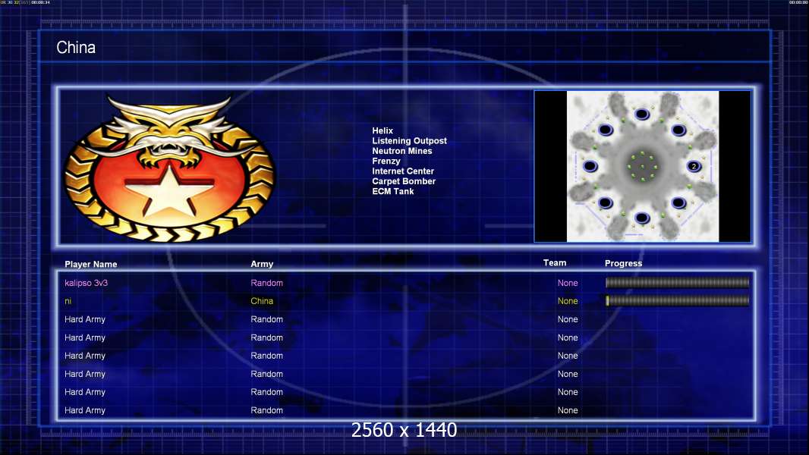Click the Team column header

(x=555, y=263)
